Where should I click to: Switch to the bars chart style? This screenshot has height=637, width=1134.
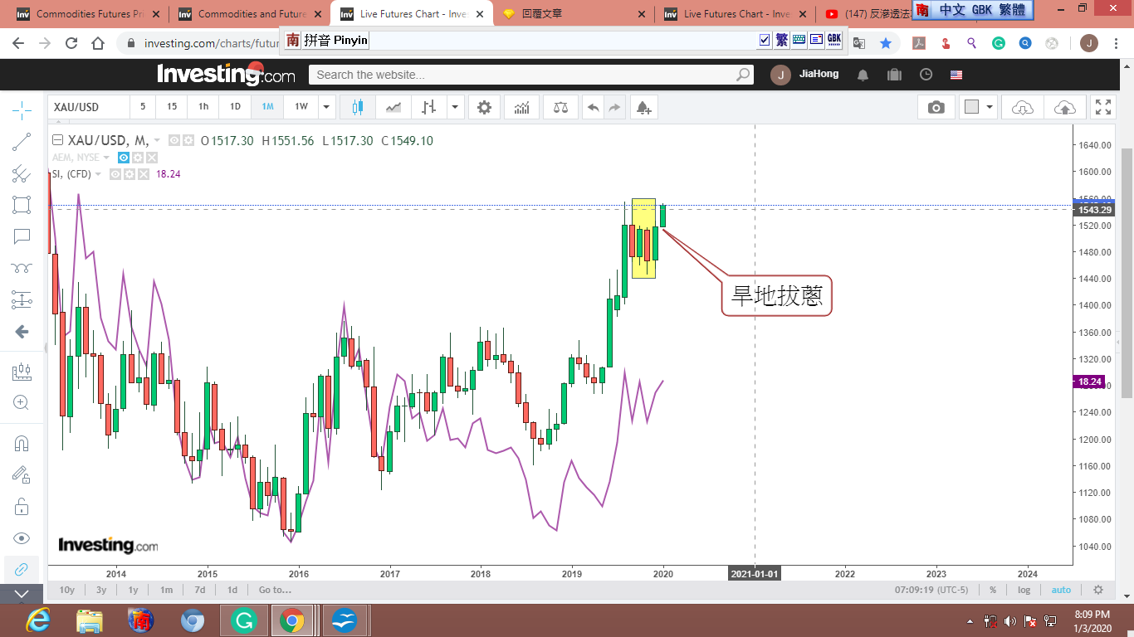click(429, 107)
